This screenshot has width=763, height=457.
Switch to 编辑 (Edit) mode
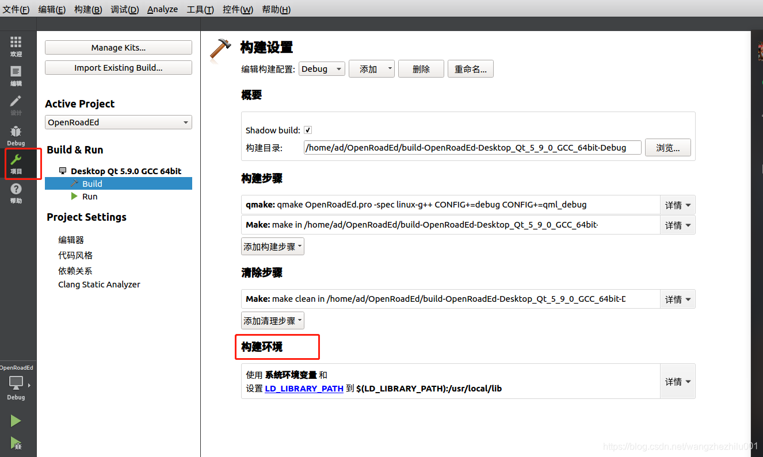click(x=16, y=75)
